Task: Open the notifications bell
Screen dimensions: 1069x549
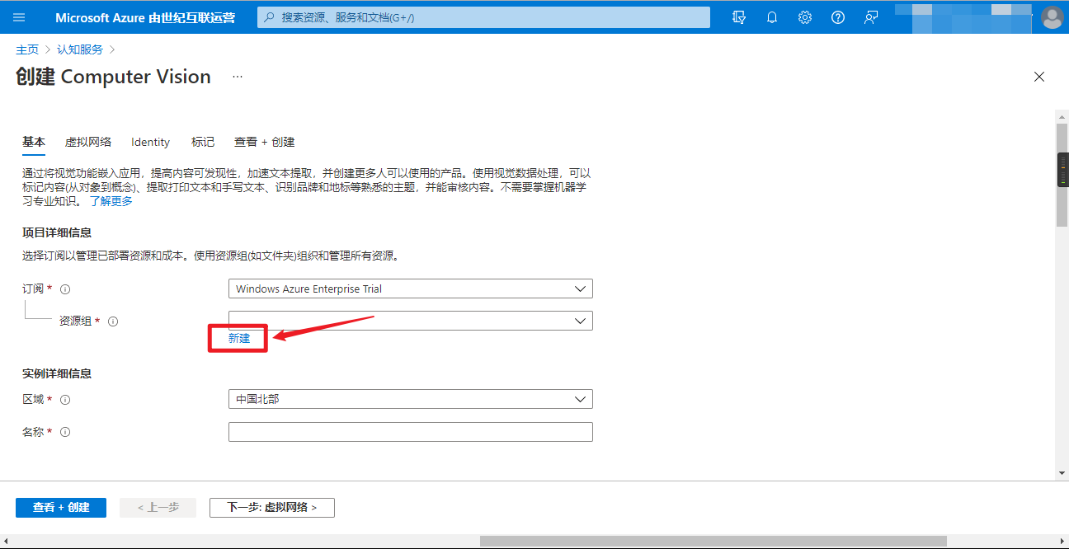Action: pyautogui.click(x=772, y=17)
